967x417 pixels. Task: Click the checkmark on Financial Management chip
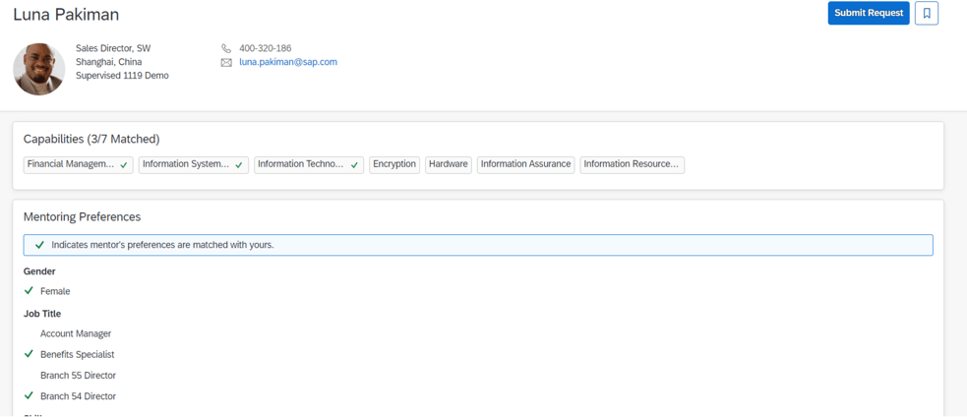point(124,165)
